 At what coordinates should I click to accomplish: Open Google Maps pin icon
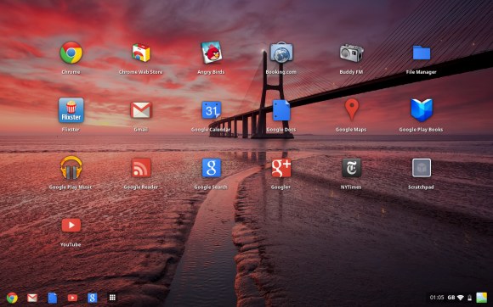[x=352, y=109]
